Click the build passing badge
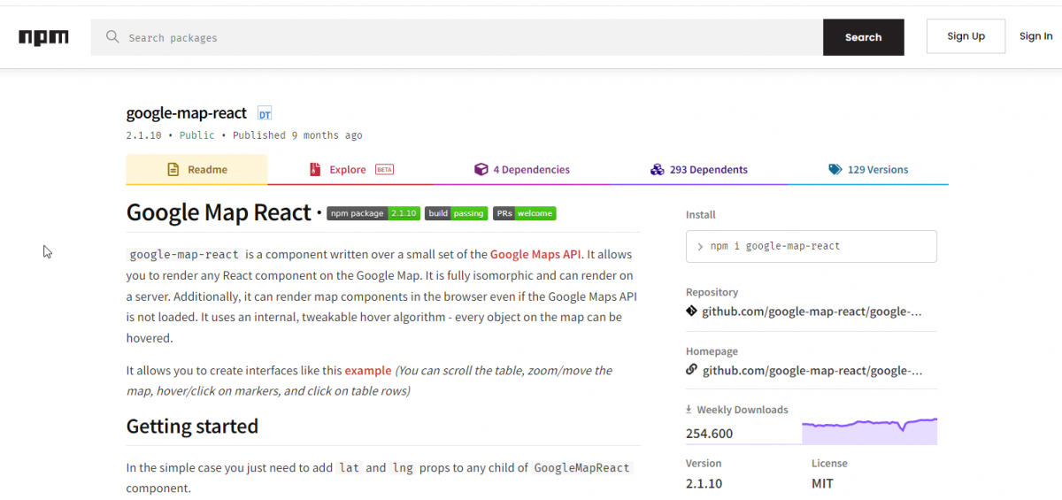1062x500 pixels. (x=456, y=213)
